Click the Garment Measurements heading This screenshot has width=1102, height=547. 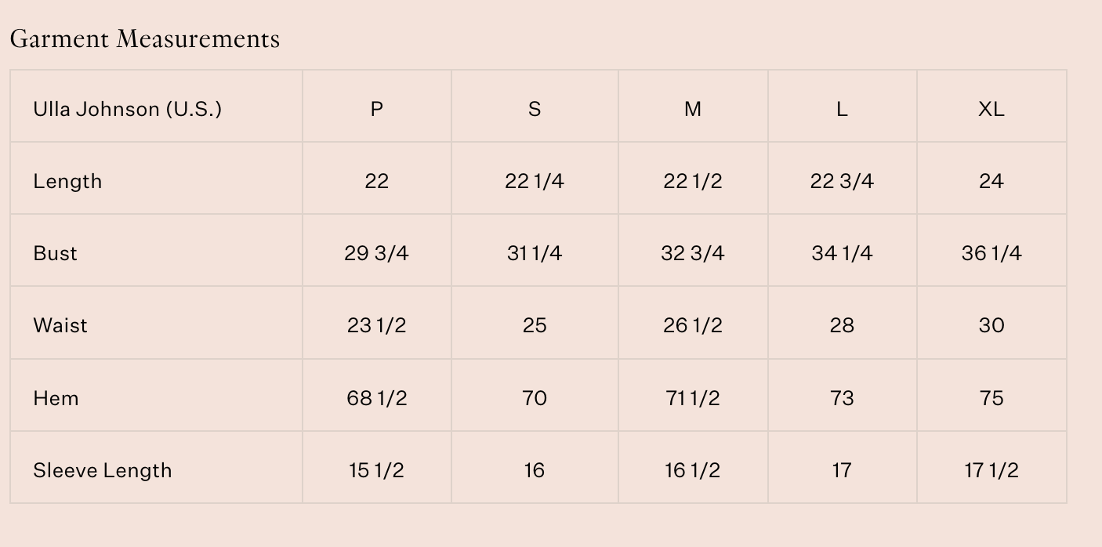tap(145, 38)
